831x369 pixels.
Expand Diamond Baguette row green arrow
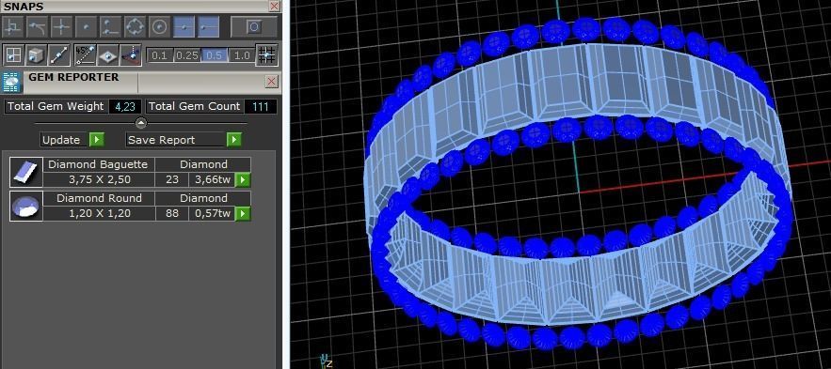(x=242, y=179)
